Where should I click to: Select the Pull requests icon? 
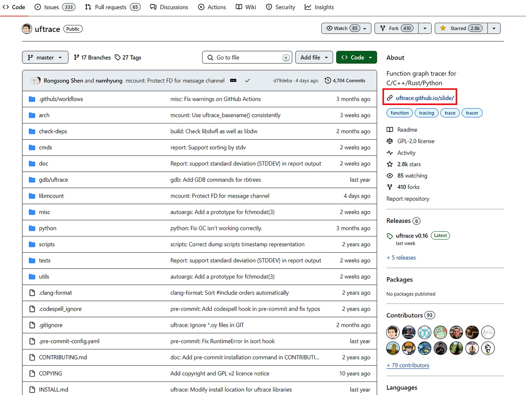pos(89,7)
